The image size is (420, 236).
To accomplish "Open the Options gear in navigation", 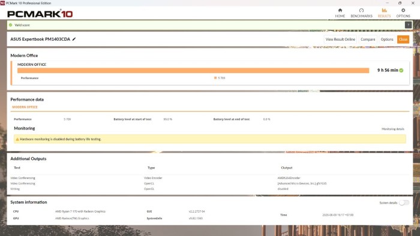I will pyautogui.click(x=403, y=13).
